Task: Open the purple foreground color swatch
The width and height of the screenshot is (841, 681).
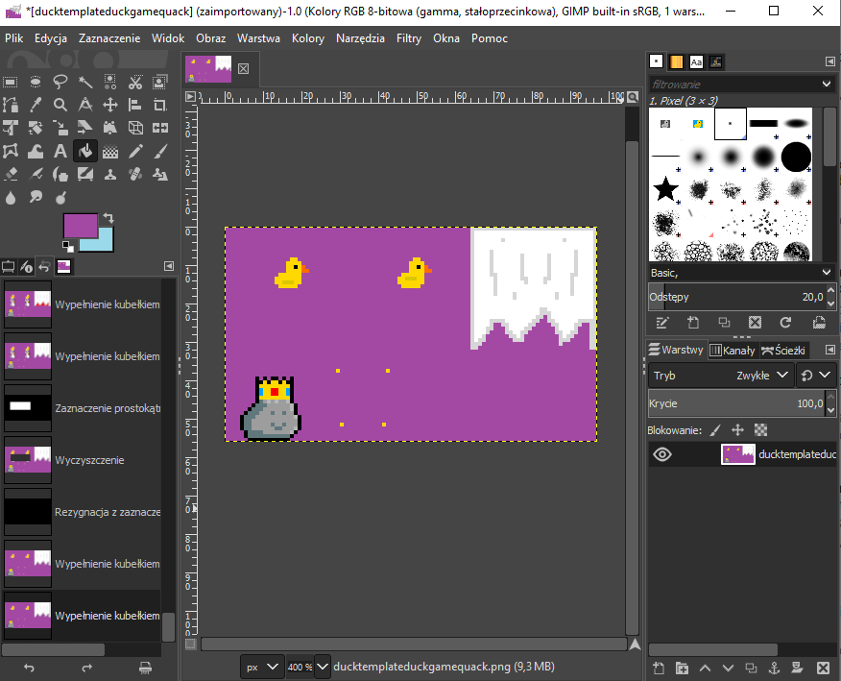Action: tap(80, 225)
